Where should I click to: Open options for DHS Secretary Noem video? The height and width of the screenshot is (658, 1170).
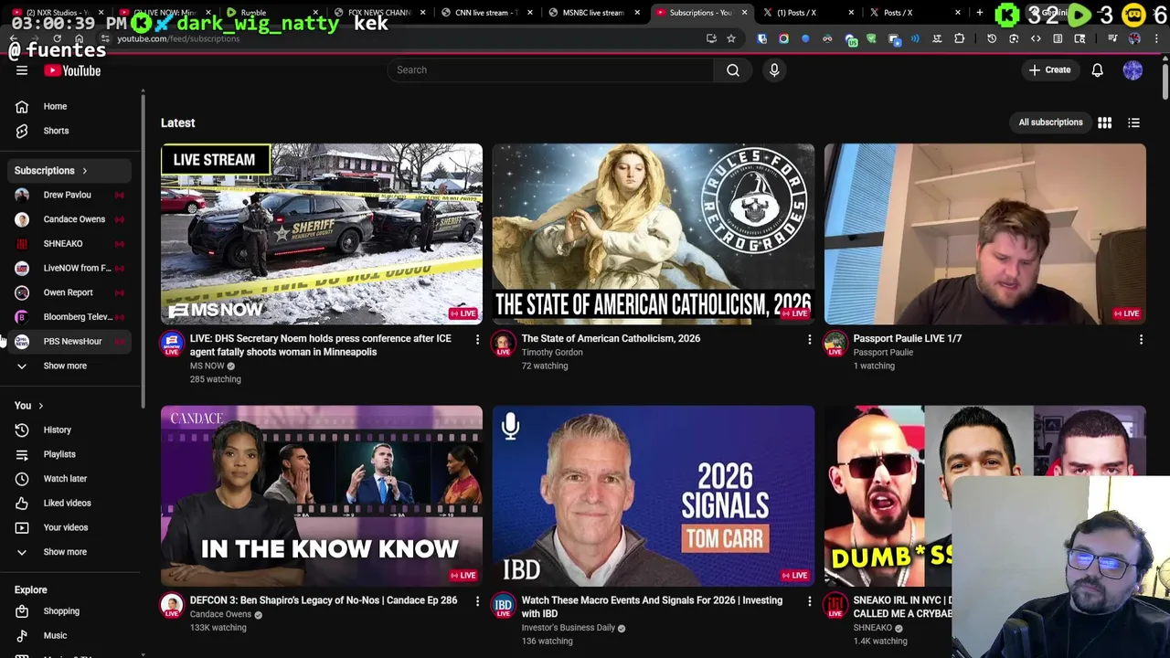click(477, 340)
